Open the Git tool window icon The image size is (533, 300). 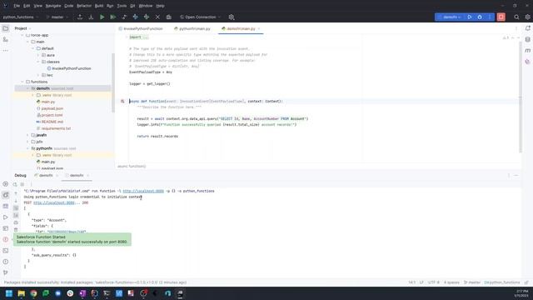click(6, 272)
